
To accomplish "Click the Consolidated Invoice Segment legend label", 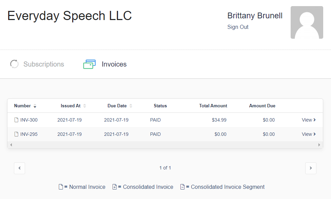I will (x=228, y=187).
